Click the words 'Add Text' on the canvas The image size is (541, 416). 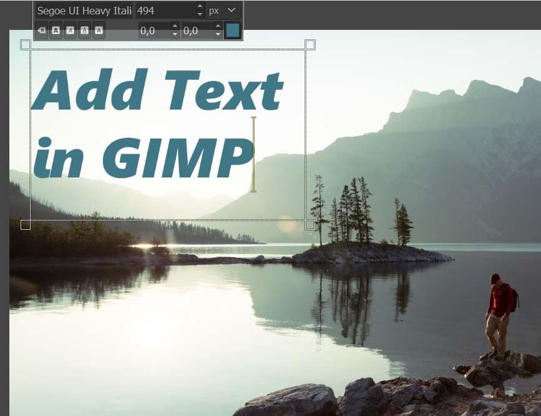[157, 90]
